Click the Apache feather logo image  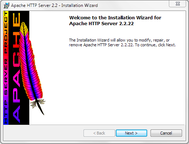click(x=24, y=68)
